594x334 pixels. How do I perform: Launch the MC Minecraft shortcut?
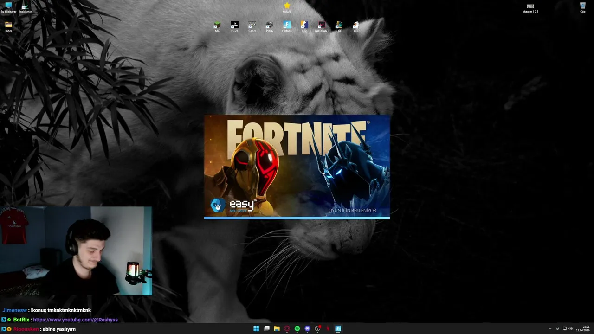point(217,26)
